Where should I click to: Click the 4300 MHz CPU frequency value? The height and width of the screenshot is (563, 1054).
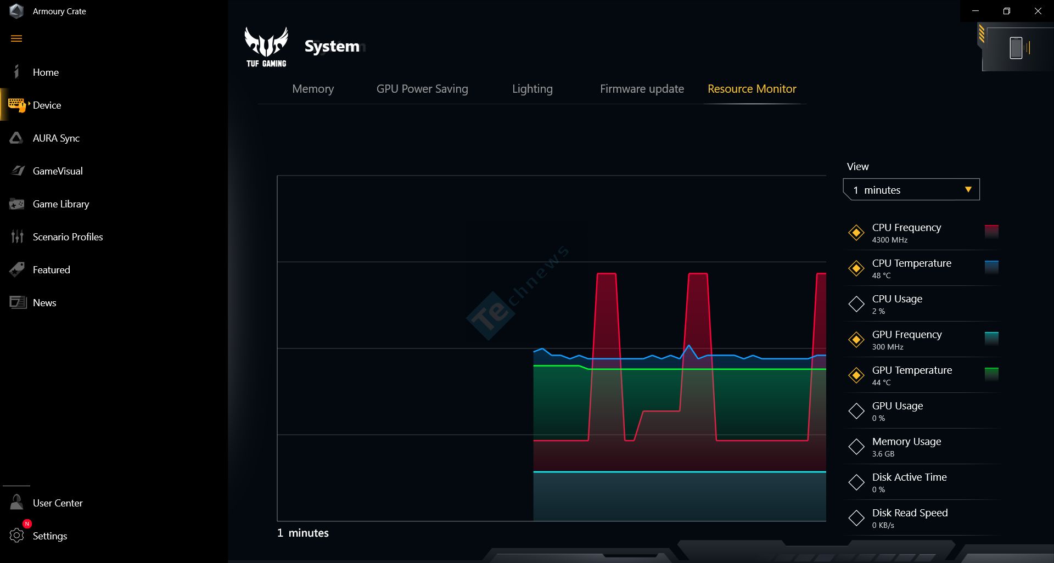click(x=889, y=240)
